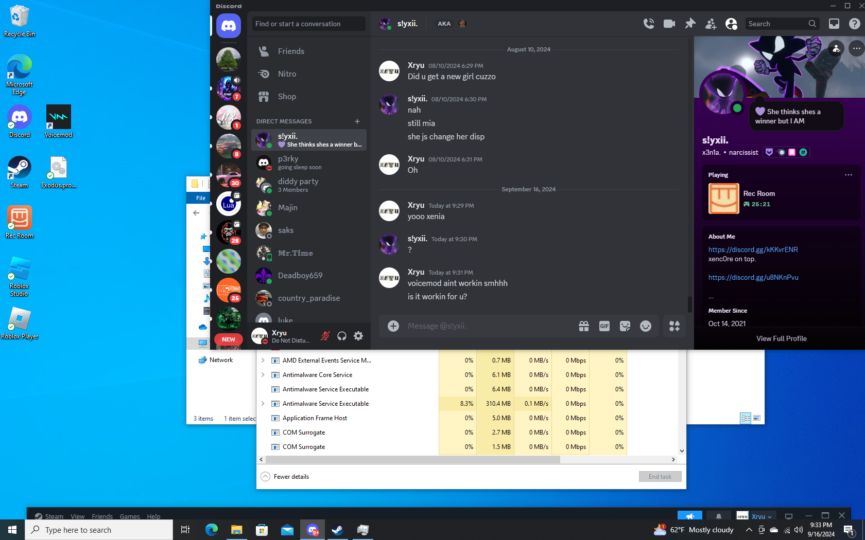Open the Nitro page
This screenshot has width=865, height=540.
click(309, 74)
